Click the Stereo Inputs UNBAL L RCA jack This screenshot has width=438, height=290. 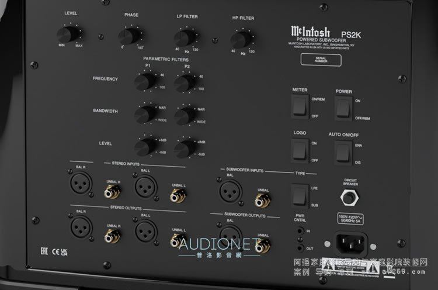coord(178,196)
